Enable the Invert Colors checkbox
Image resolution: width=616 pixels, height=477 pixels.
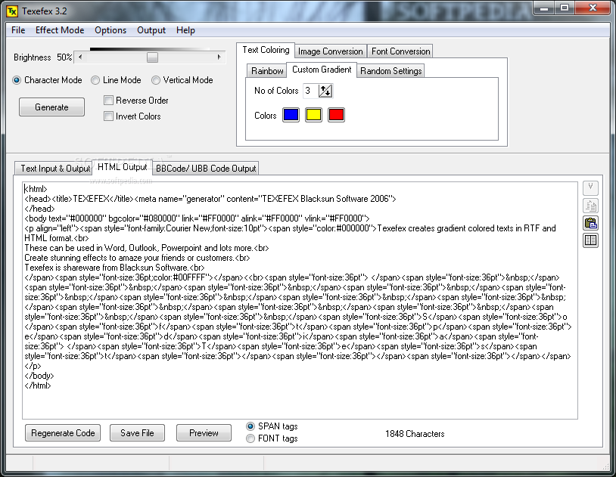108,116
